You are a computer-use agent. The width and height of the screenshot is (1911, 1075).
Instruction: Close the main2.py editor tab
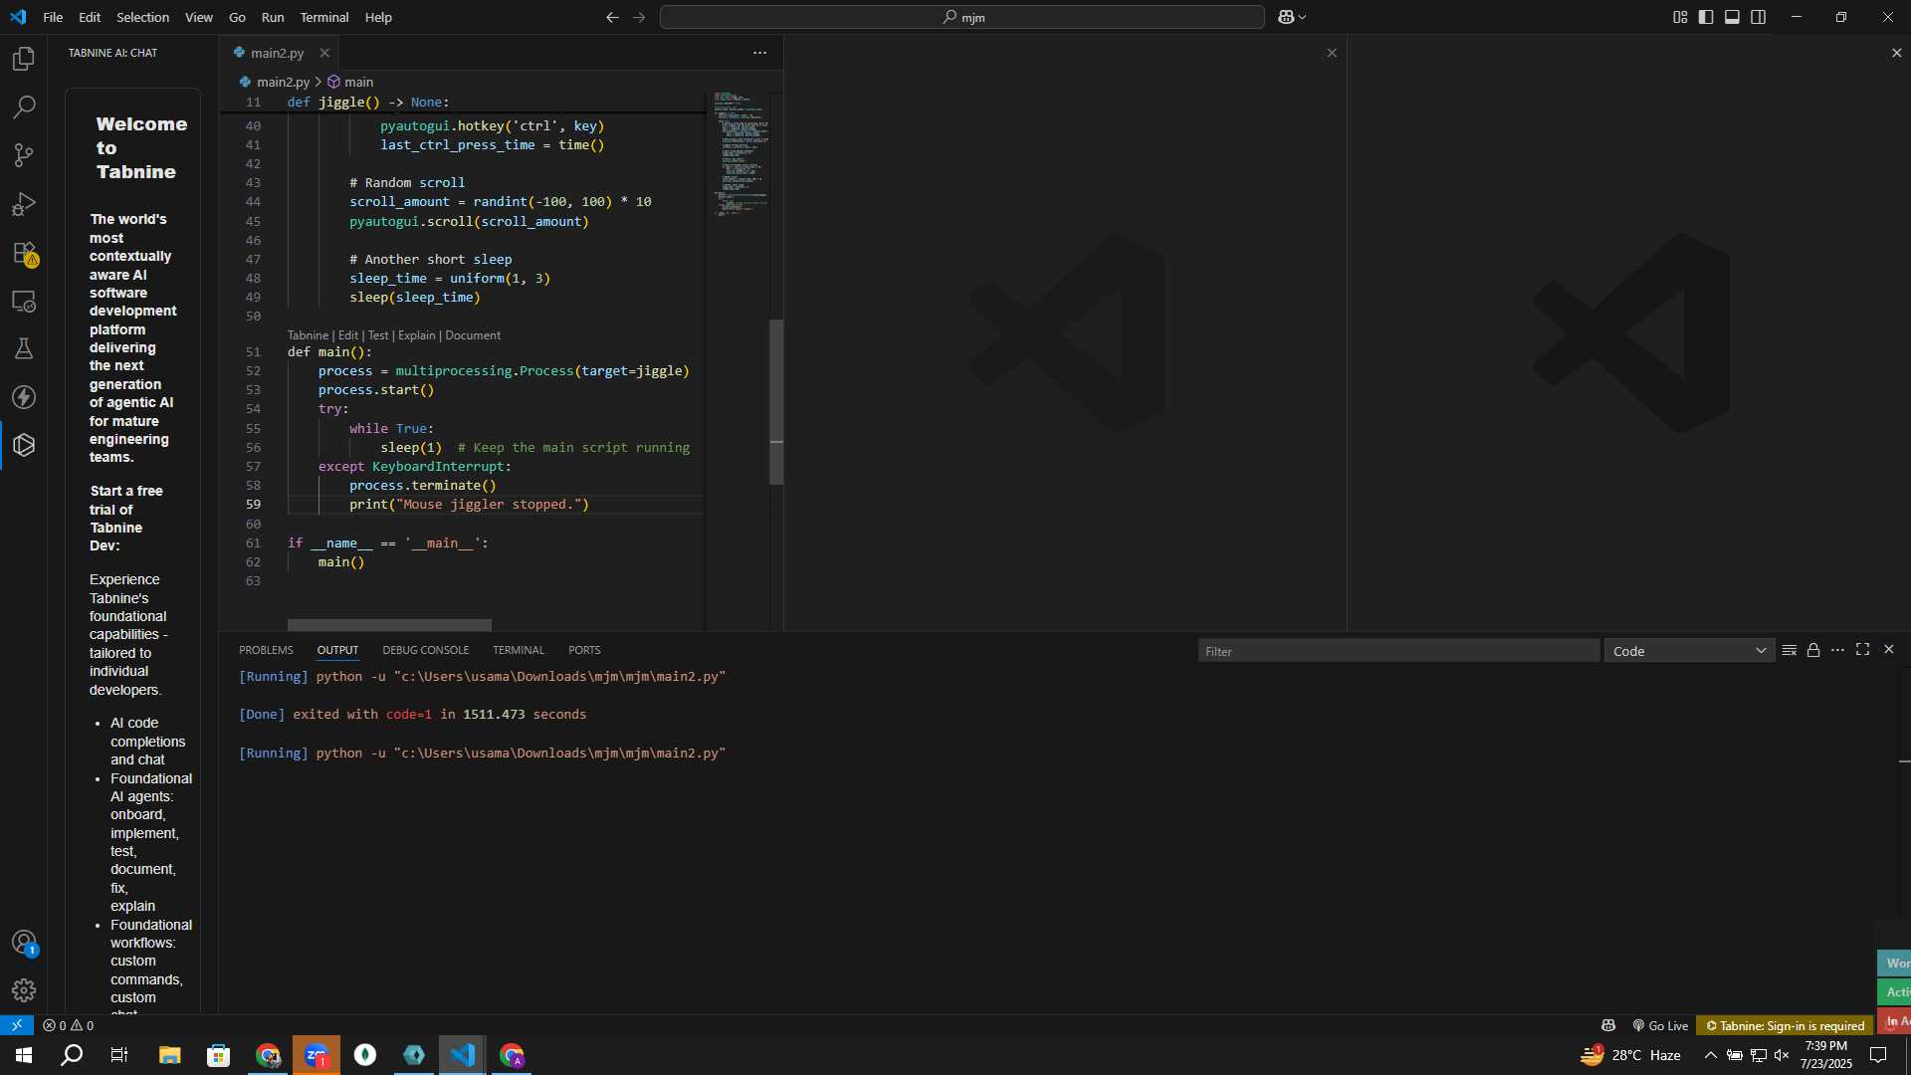(324, 53)
